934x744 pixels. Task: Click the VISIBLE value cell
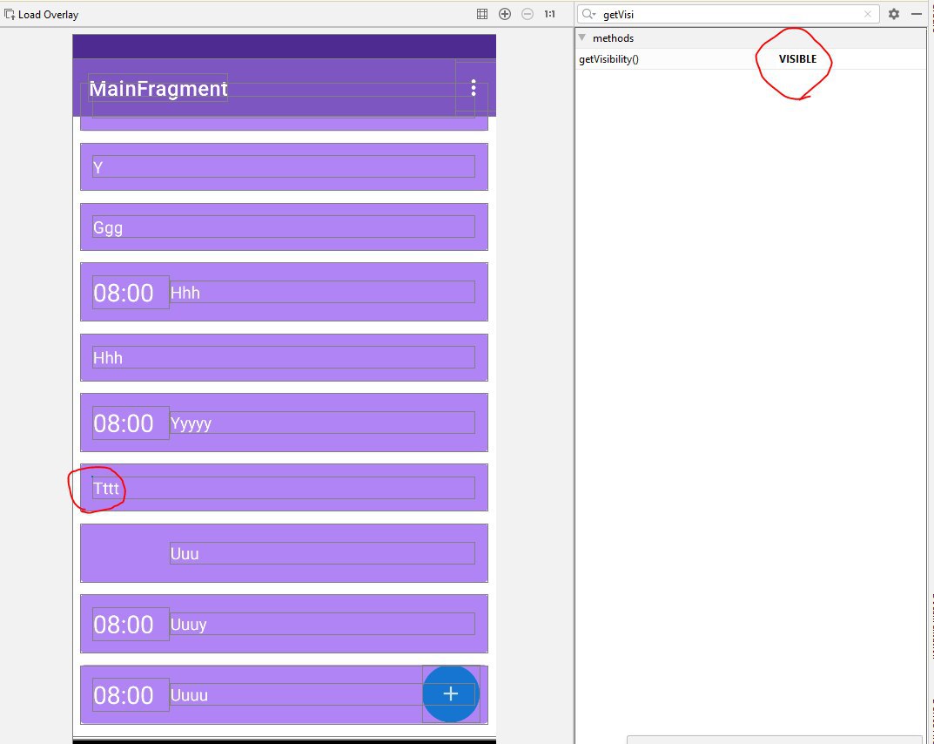tap(797, 59)
